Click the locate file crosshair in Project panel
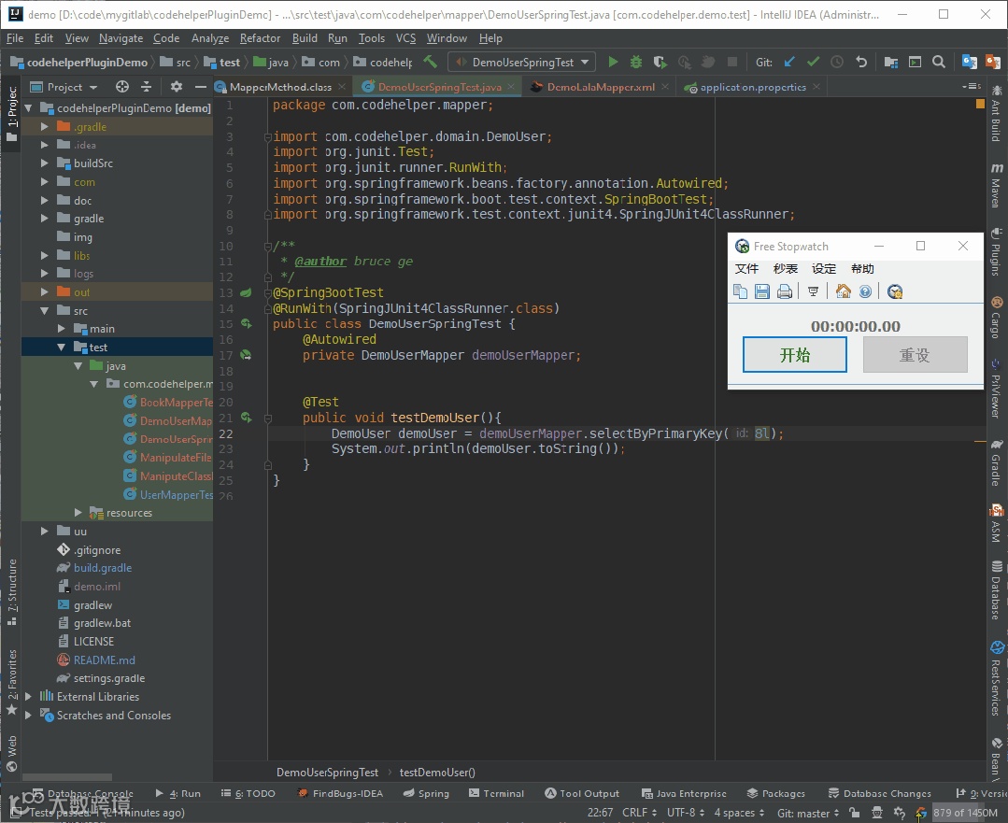This screenshot has width=1008, height=823. pos(121,87)
